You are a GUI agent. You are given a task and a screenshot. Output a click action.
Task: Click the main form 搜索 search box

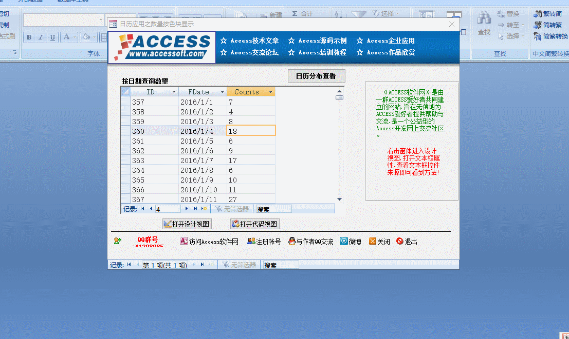point(281,265)
